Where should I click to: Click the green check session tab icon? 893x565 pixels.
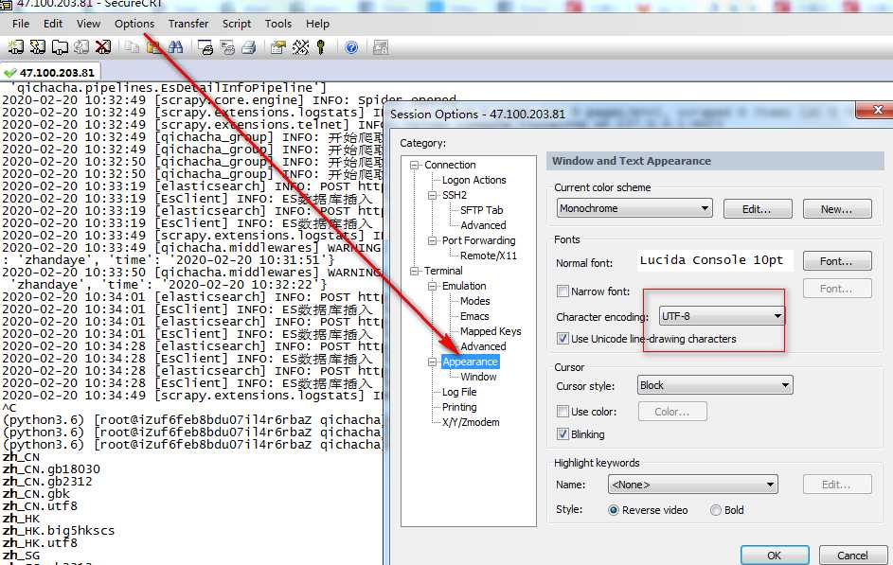[9, 73]
